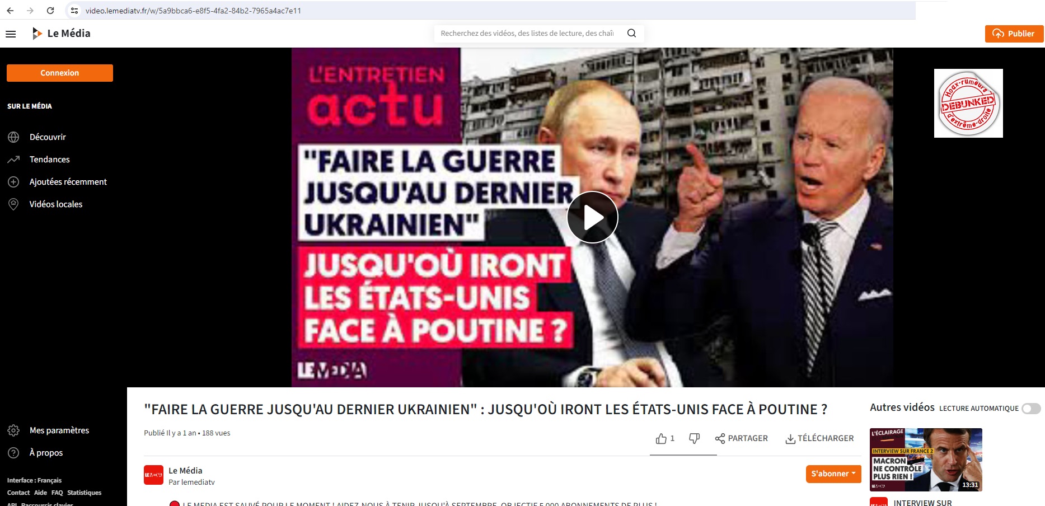Screen dimensions: 1045x506
Task: Share the video via PARTAGER
Action: coord(741,438)
